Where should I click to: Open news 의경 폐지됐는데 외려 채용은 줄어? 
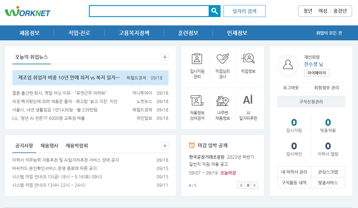click(x=65, y=101)
